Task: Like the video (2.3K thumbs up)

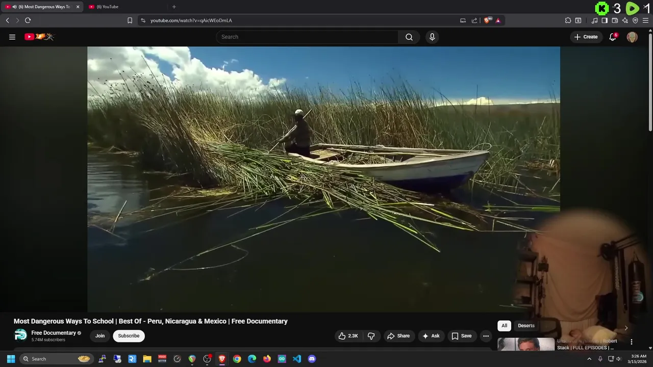Action: click(348, 336)
